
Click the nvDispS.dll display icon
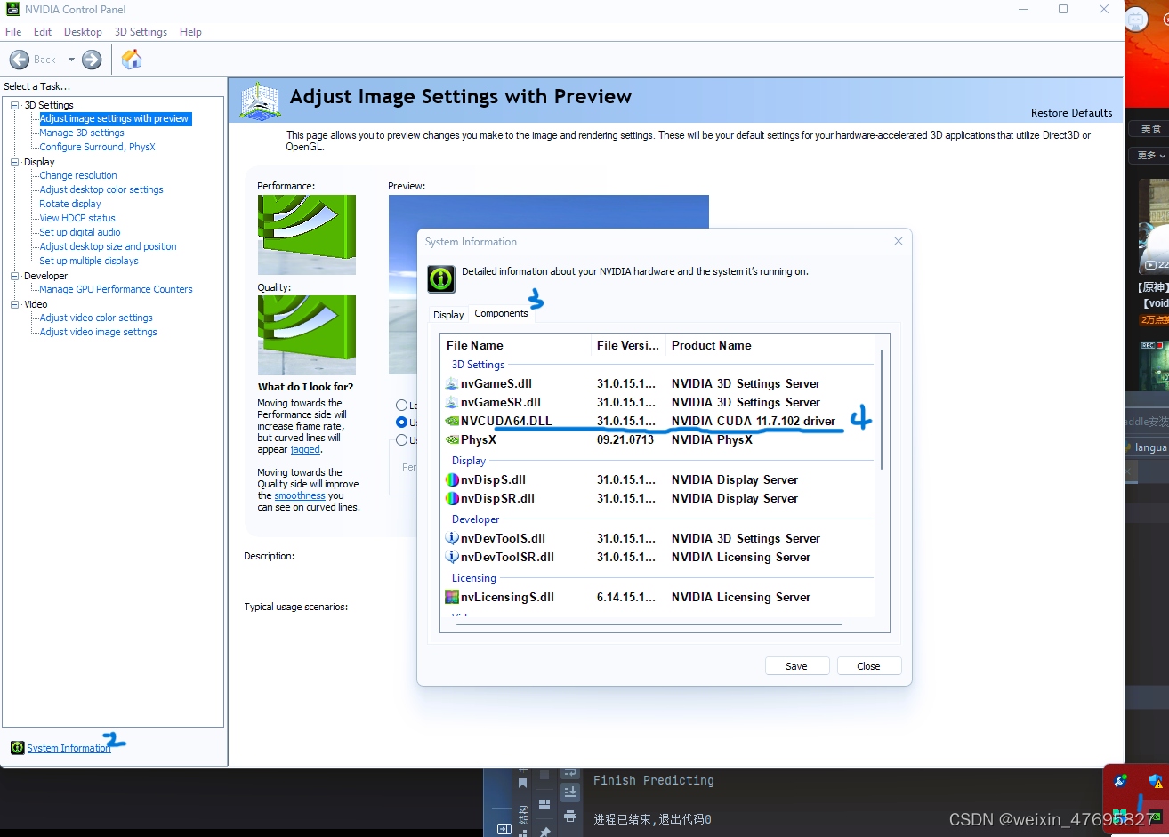(452, 479)
